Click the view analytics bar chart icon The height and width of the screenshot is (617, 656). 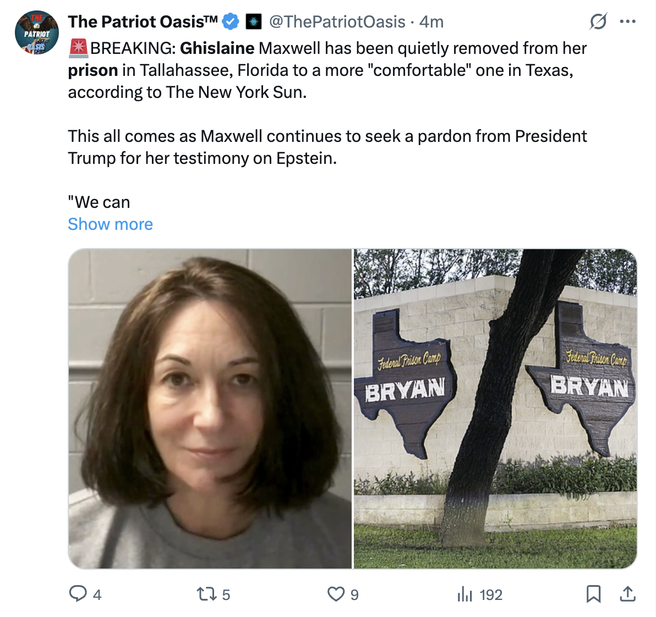point(465,594)
